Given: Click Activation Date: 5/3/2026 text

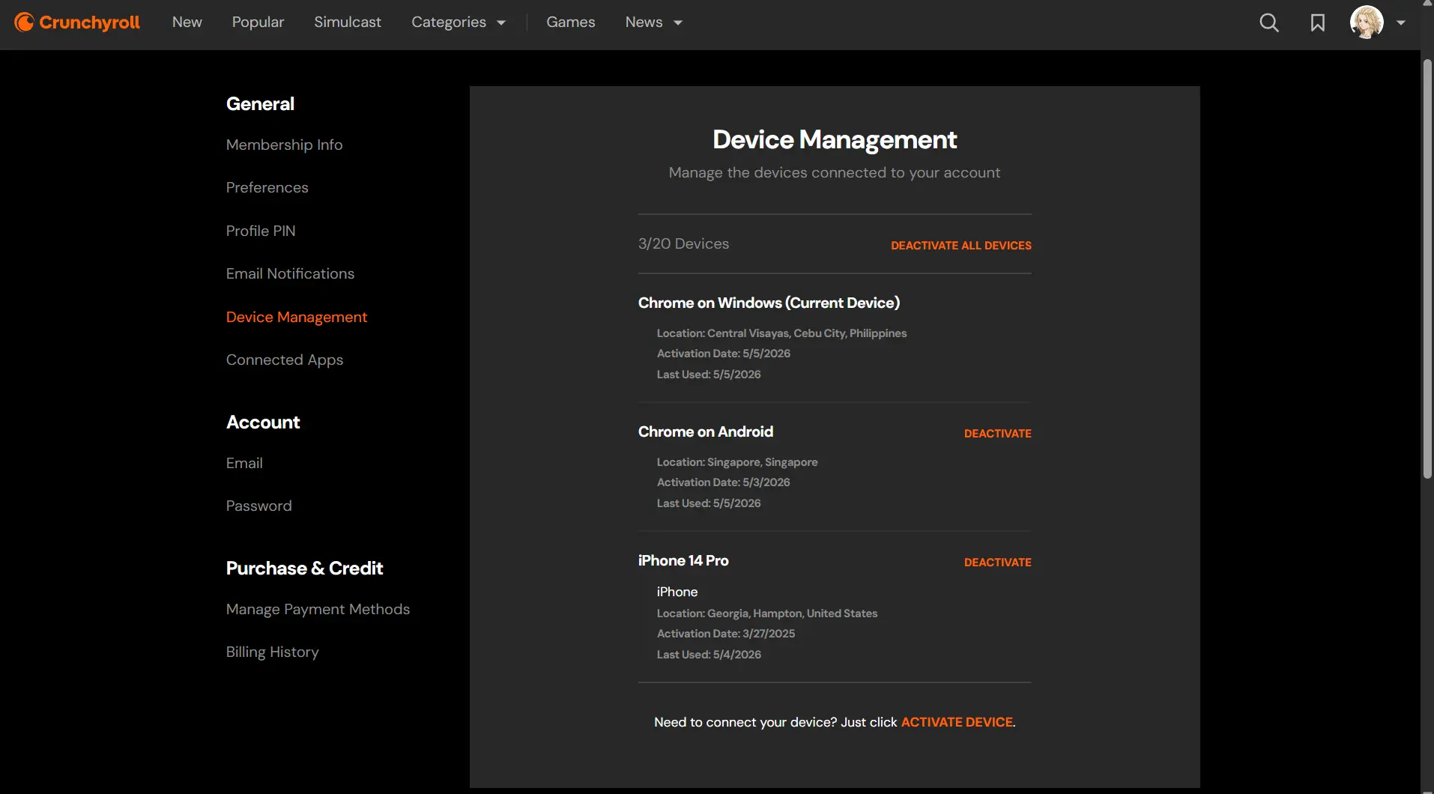Looking at the screenshot, I should pos(724,482).
